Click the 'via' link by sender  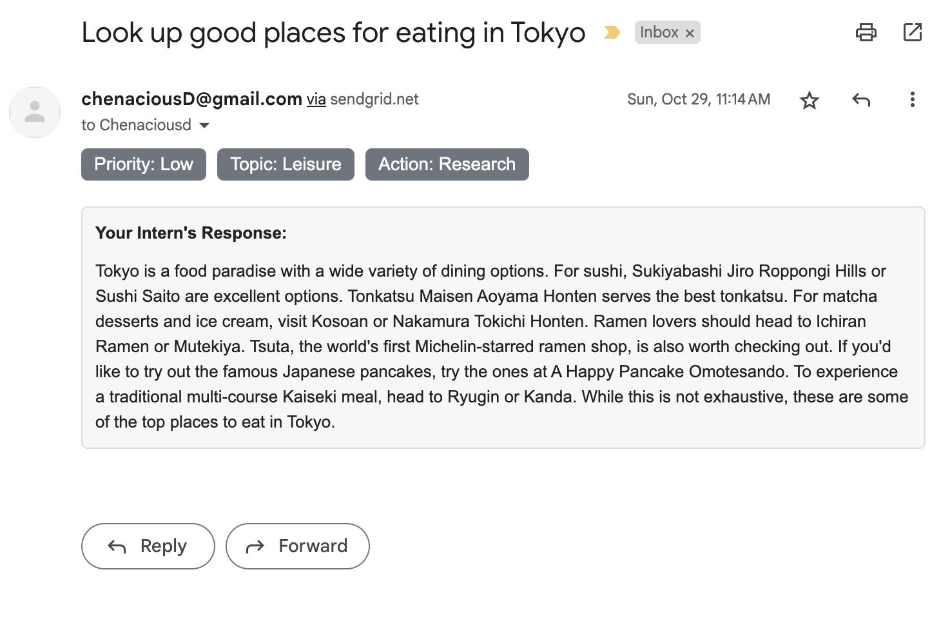[x=316, y=99]
